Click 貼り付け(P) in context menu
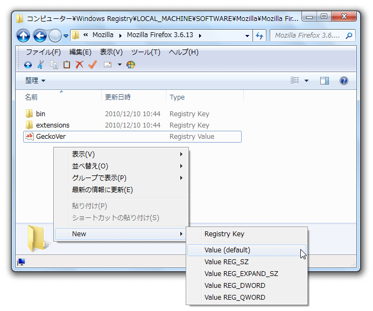373x311 pixels. 121,206
